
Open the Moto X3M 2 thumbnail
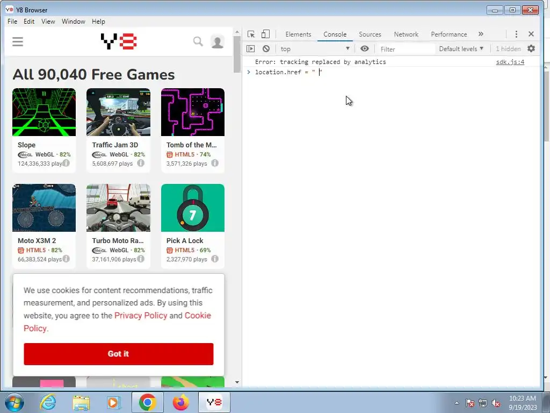tap(44, 208)
